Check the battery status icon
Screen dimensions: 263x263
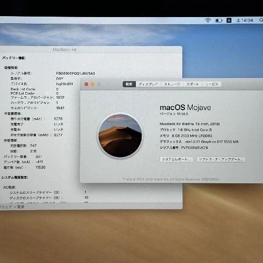pos(219,21)
